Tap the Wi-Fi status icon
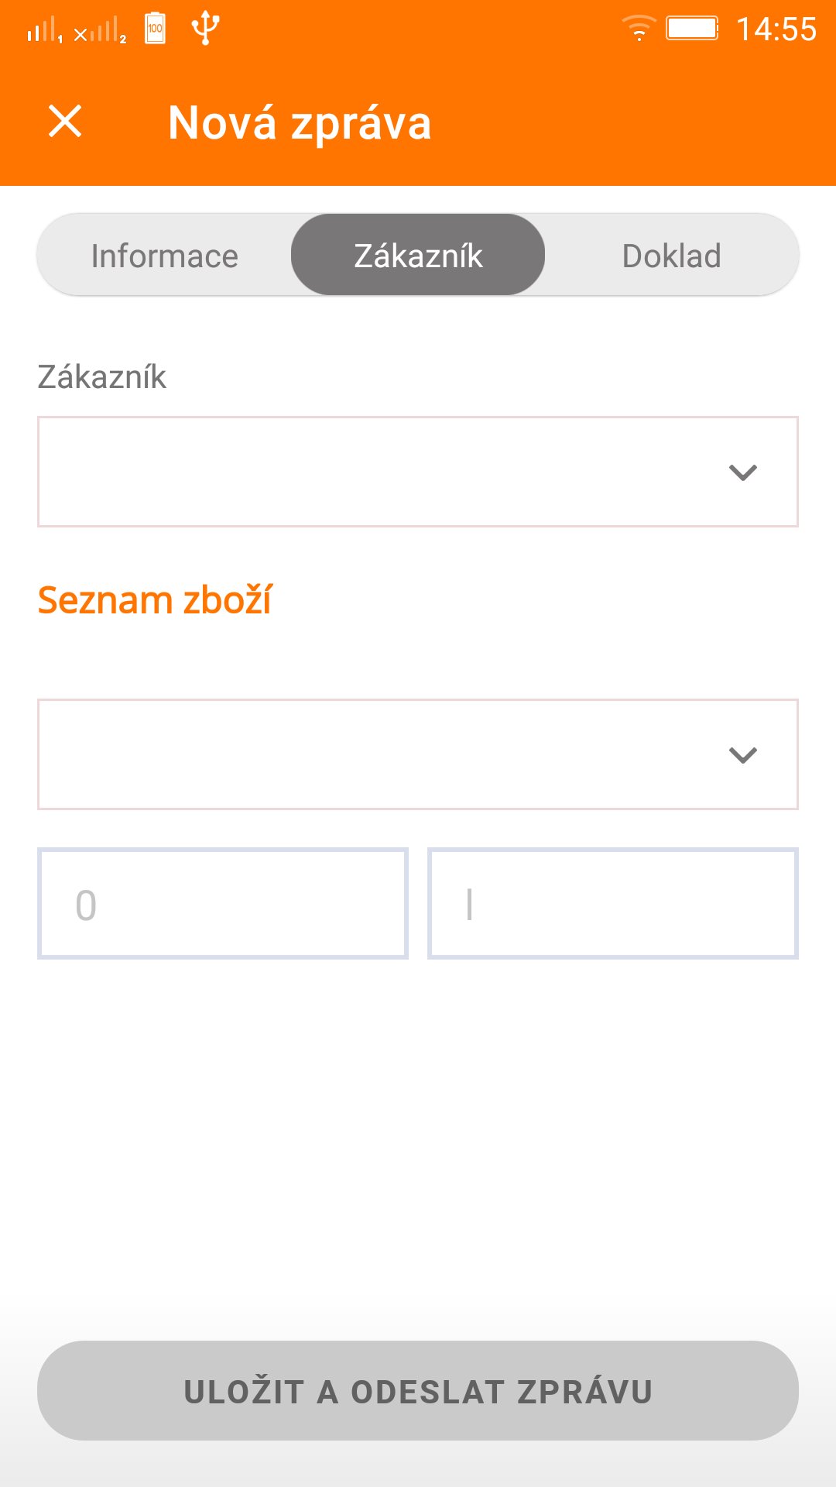Screen dimensions: 836x1487 click(x=639, y=29)
